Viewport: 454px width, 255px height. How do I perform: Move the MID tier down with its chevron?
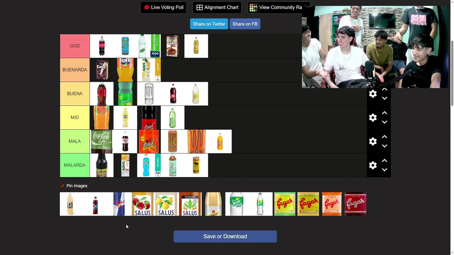[x=384, y=122]
